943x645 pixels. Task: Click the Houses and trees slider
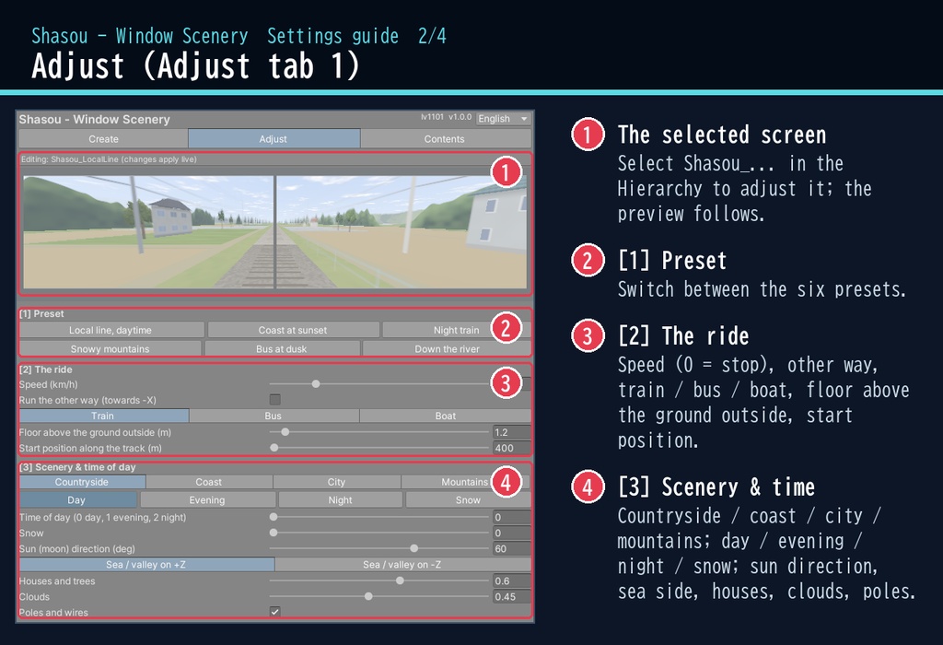(x=378, y=580)
